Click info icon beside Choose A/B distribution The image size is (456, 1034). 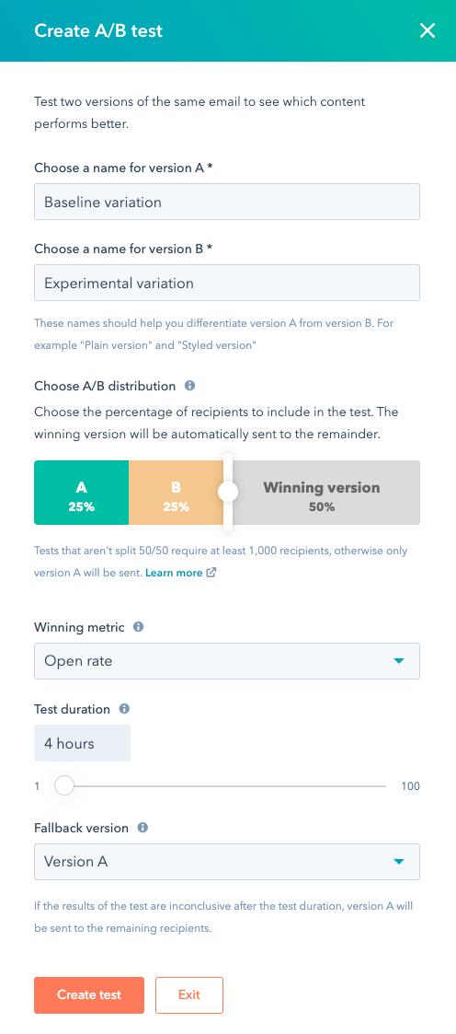coord(189,386)
